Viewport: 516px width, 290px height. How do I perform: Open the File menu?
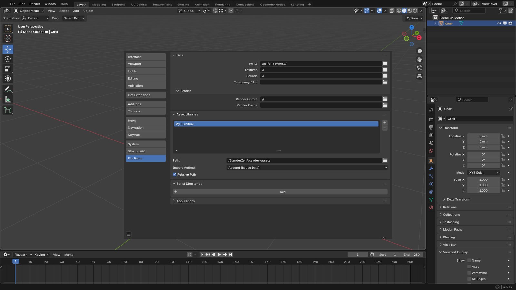pyautogui.click(x=13, y=4)
